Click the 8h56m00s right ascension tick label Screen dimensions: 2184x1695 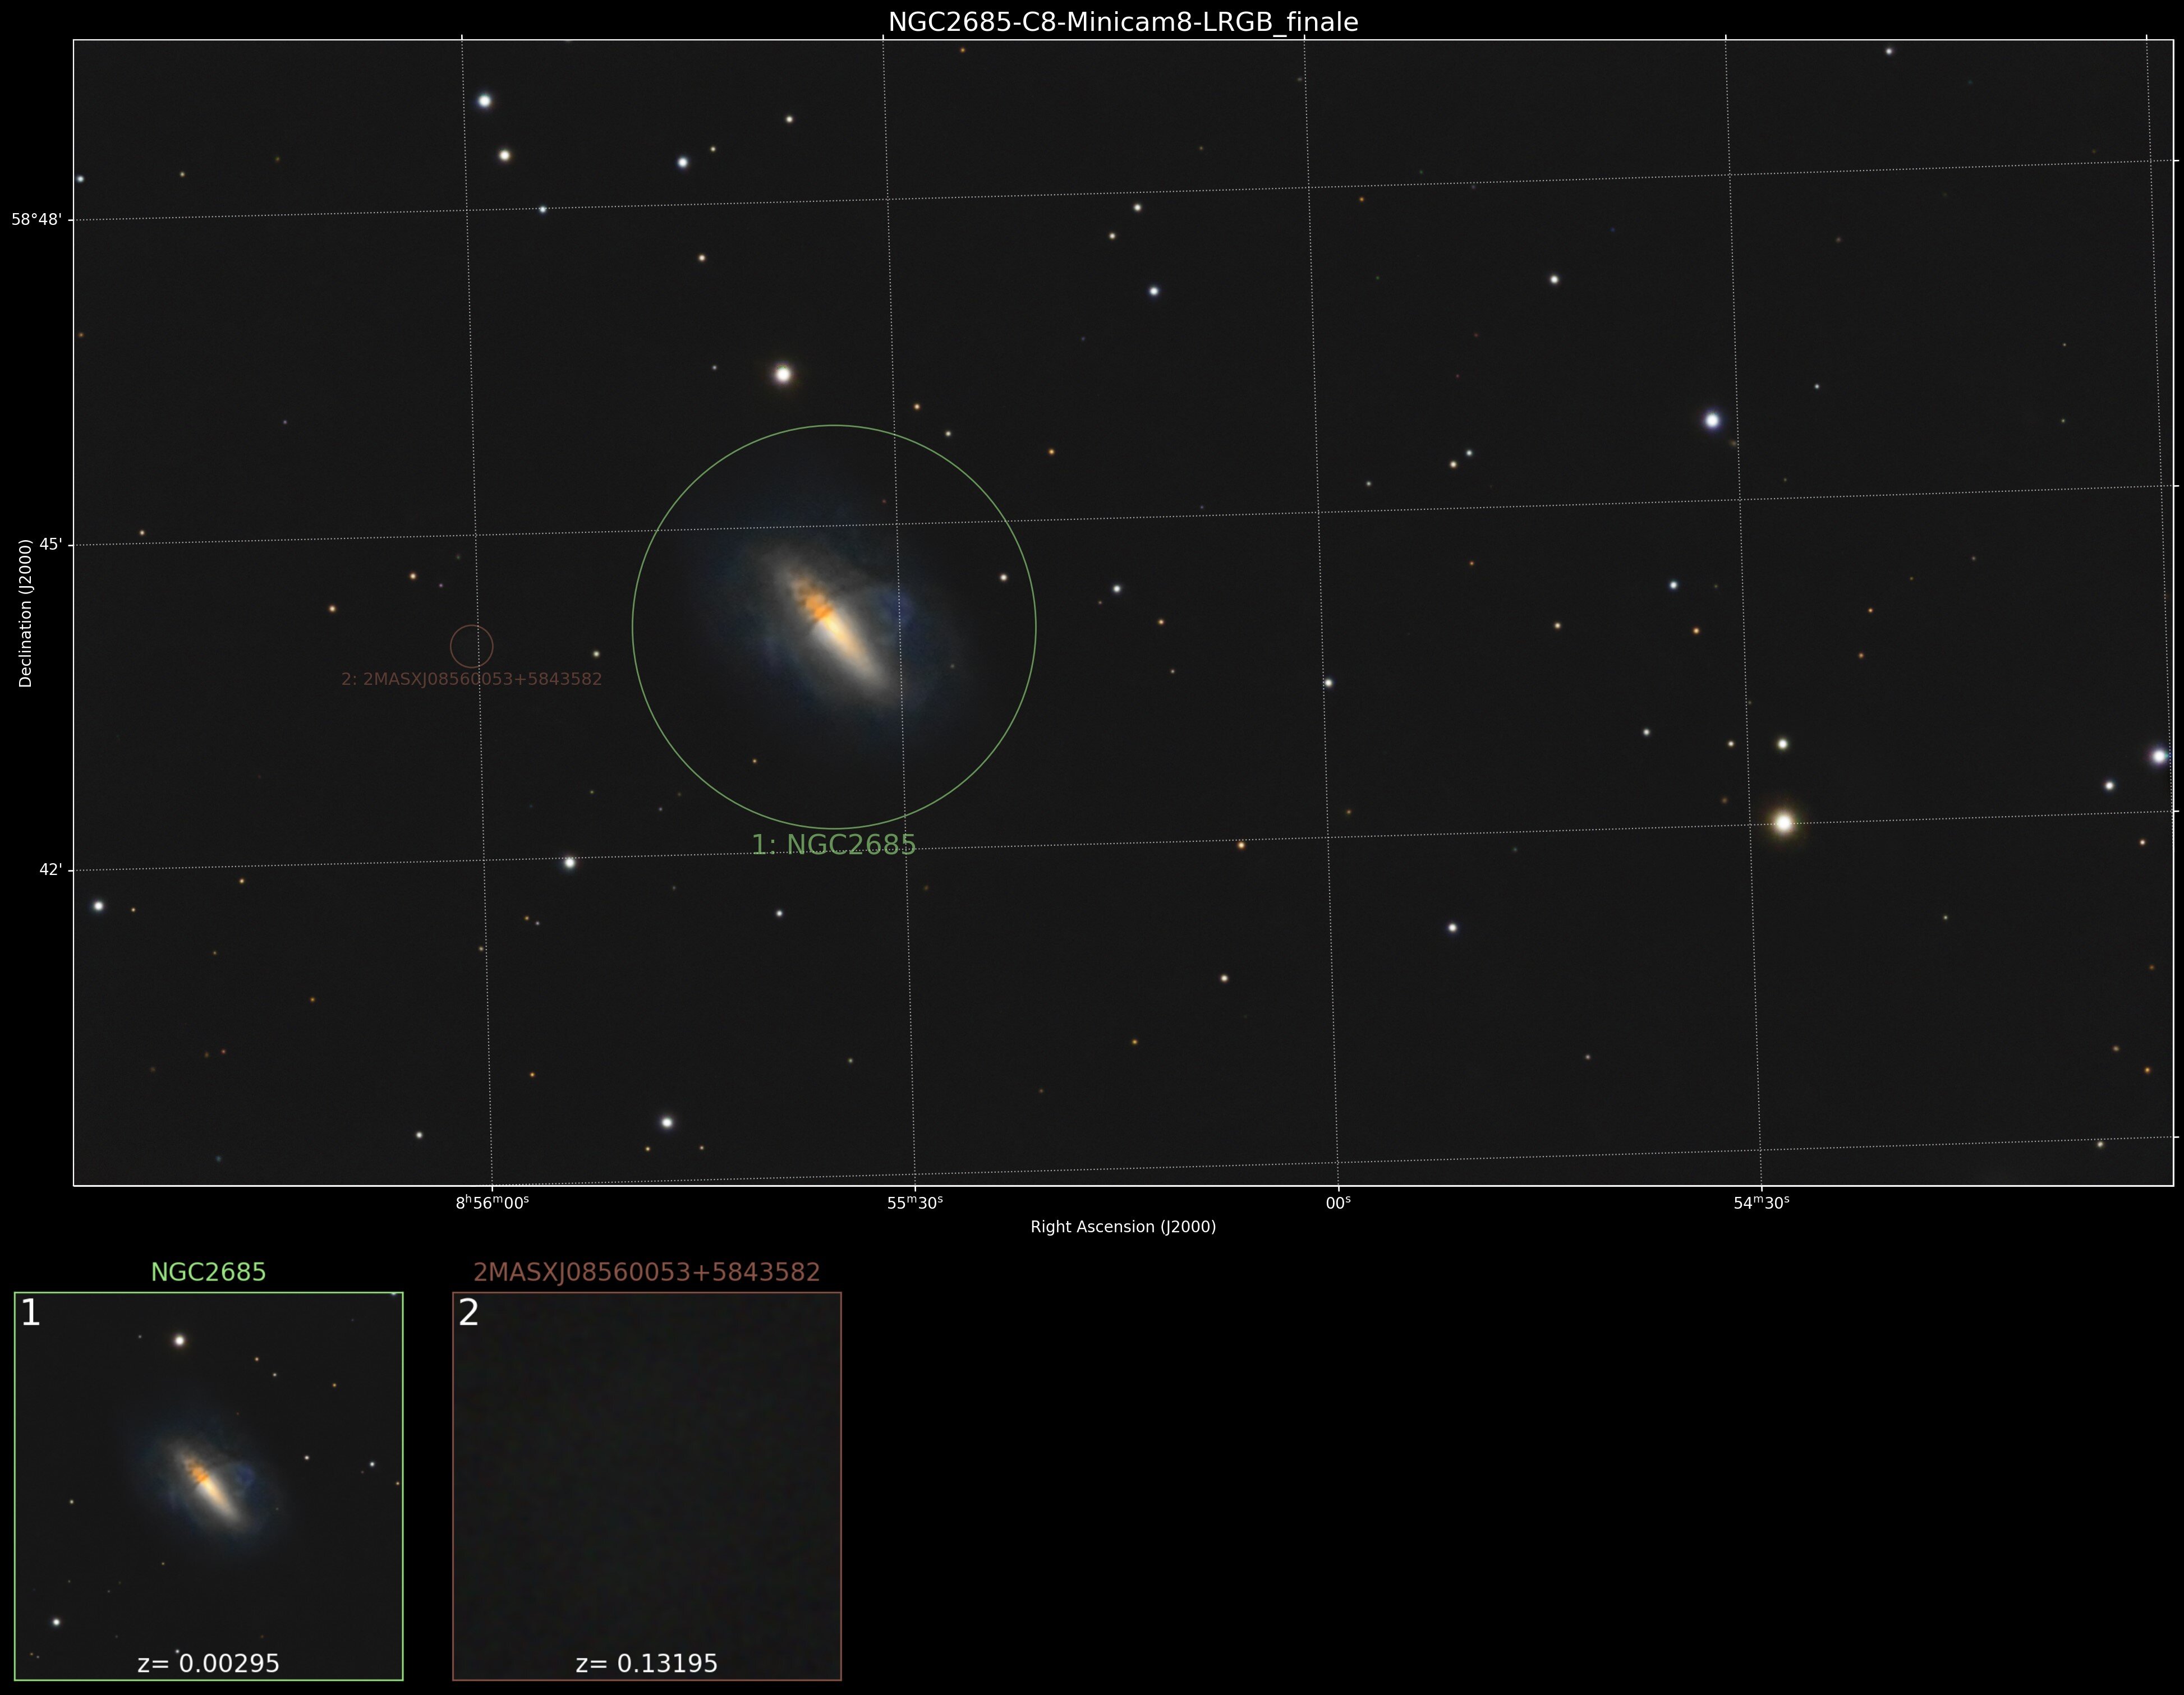[x=492, y=1203]
